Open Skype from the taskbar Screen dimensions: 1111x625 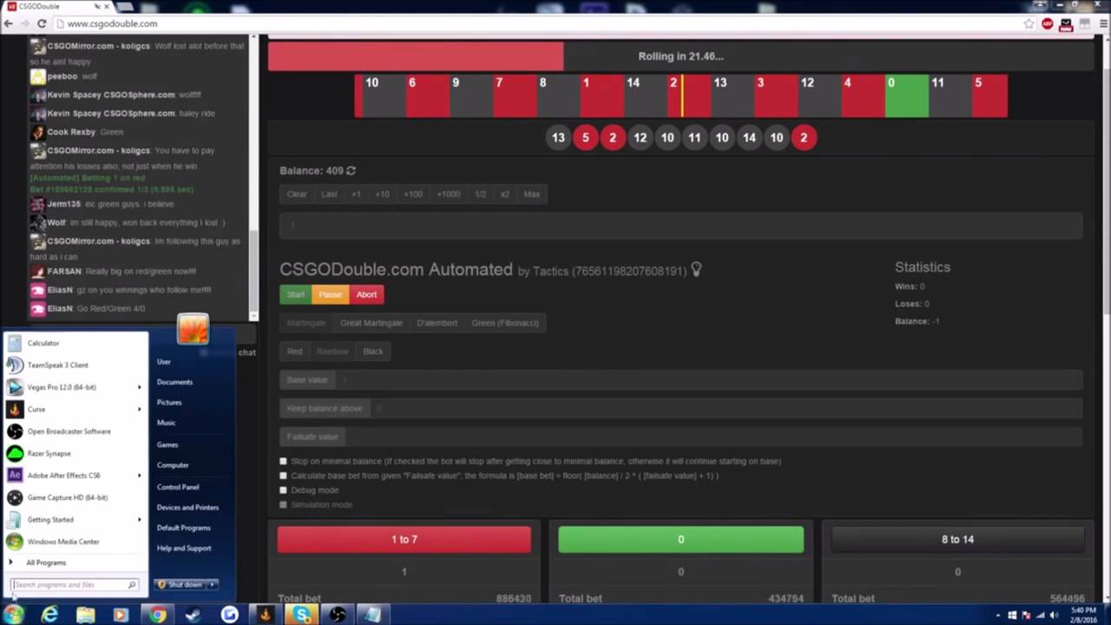pos(301,615)
